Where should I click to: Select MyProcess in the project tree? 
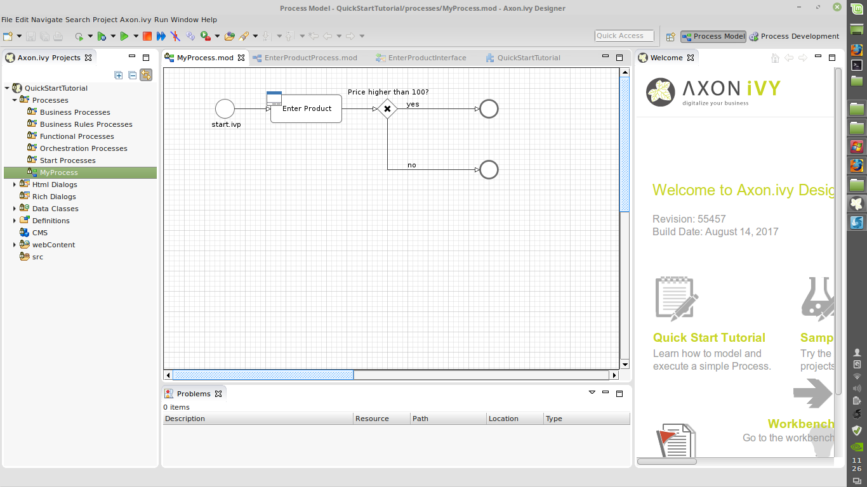click(x=80, y=172)
